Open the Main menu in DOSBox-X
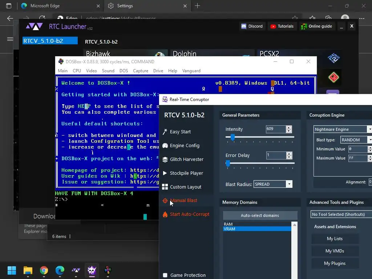Image resolution: width=372 pixels, height=279 pixels. pyautogui.click(x=62, y=71)
